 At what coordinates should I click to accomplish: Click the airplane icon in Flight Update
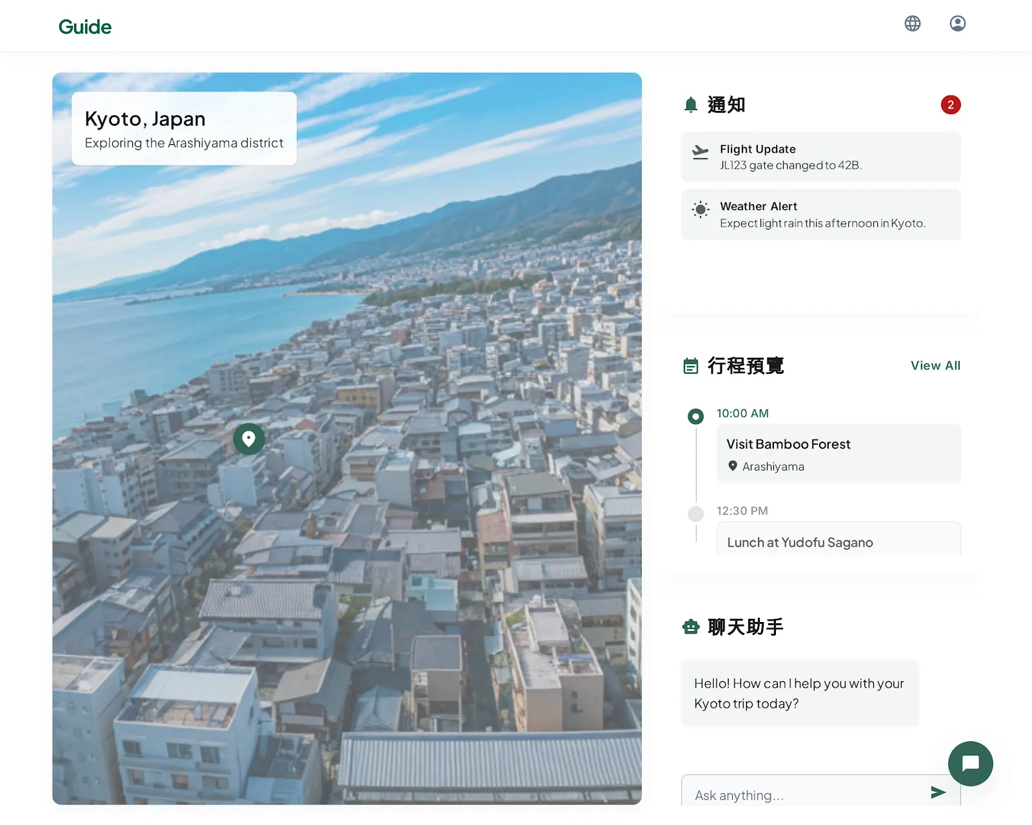tap(700, 152)
